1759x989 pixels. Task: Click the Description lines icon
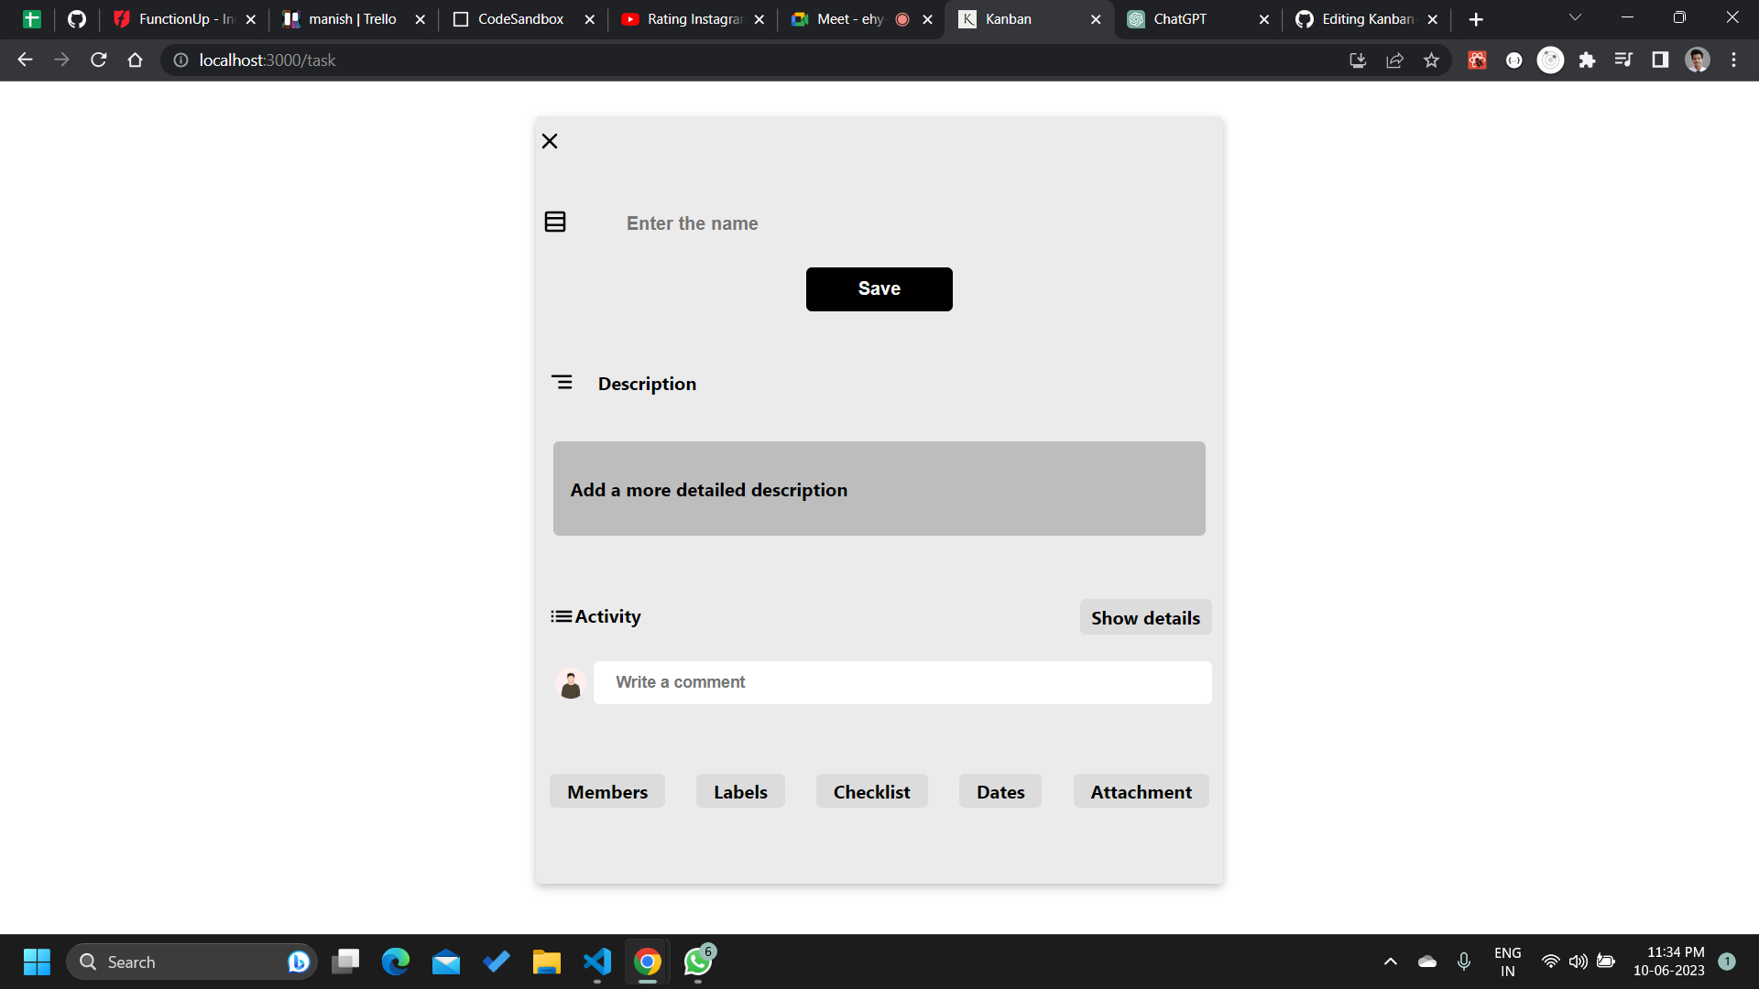(562, 382)
